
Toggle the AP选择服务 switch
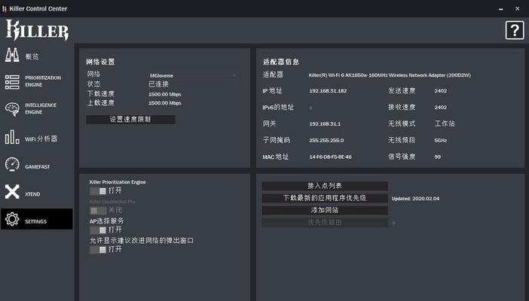pyautogui.click(x=98, y=230)
